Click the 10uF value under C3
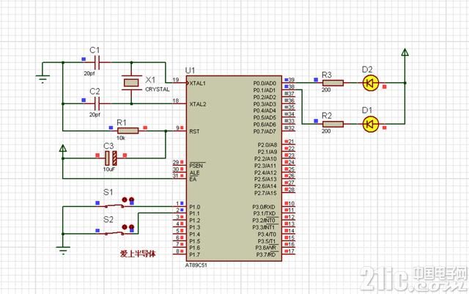The image size is (469, 294). coord(109,169)
